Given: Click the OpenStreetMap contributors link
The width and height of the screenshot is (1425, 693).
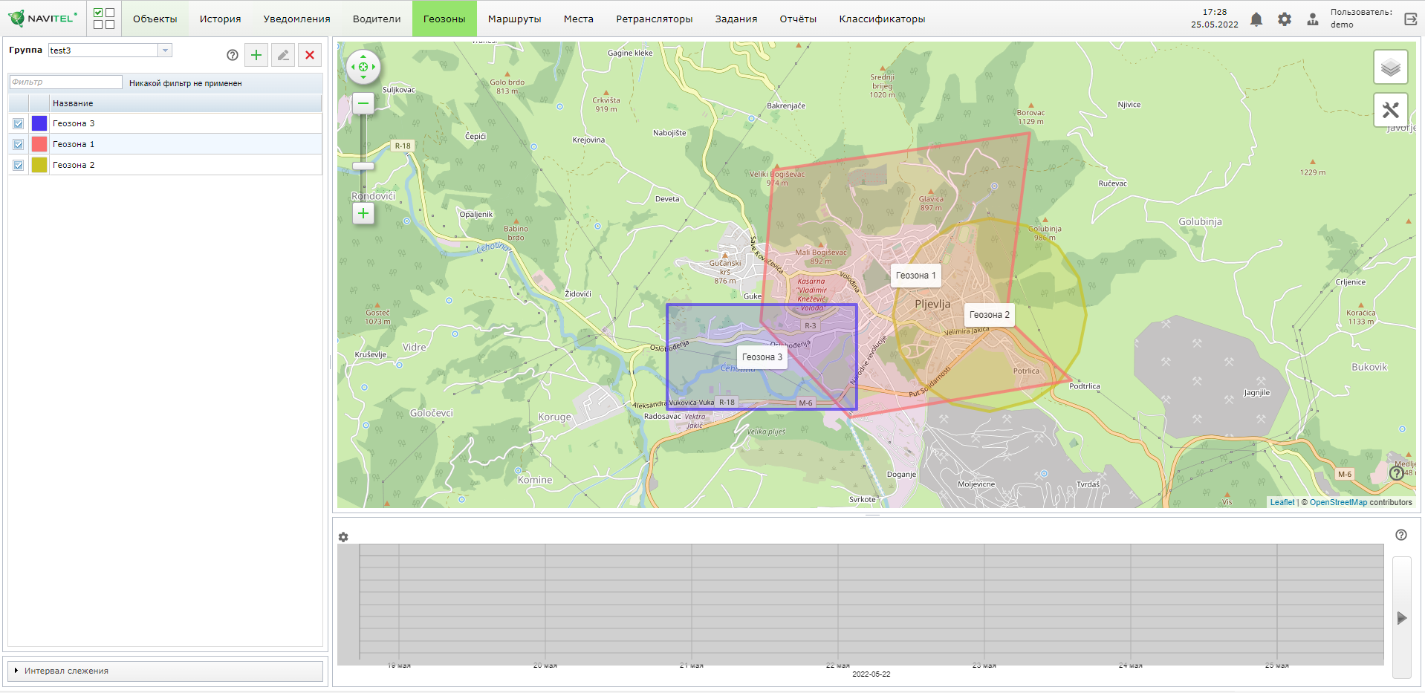Looking at the screenshot, I should (1337, 503).
